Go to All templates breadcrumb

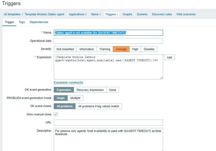point(12,14)
